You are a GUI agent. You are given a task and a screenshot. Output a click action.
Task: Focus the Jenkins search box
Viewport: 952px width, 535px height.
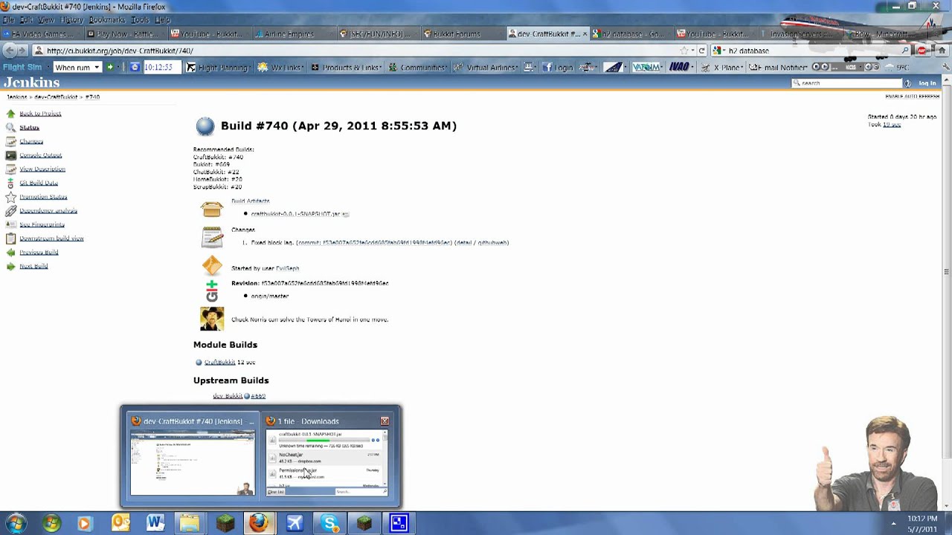click(x=846, y=83)
